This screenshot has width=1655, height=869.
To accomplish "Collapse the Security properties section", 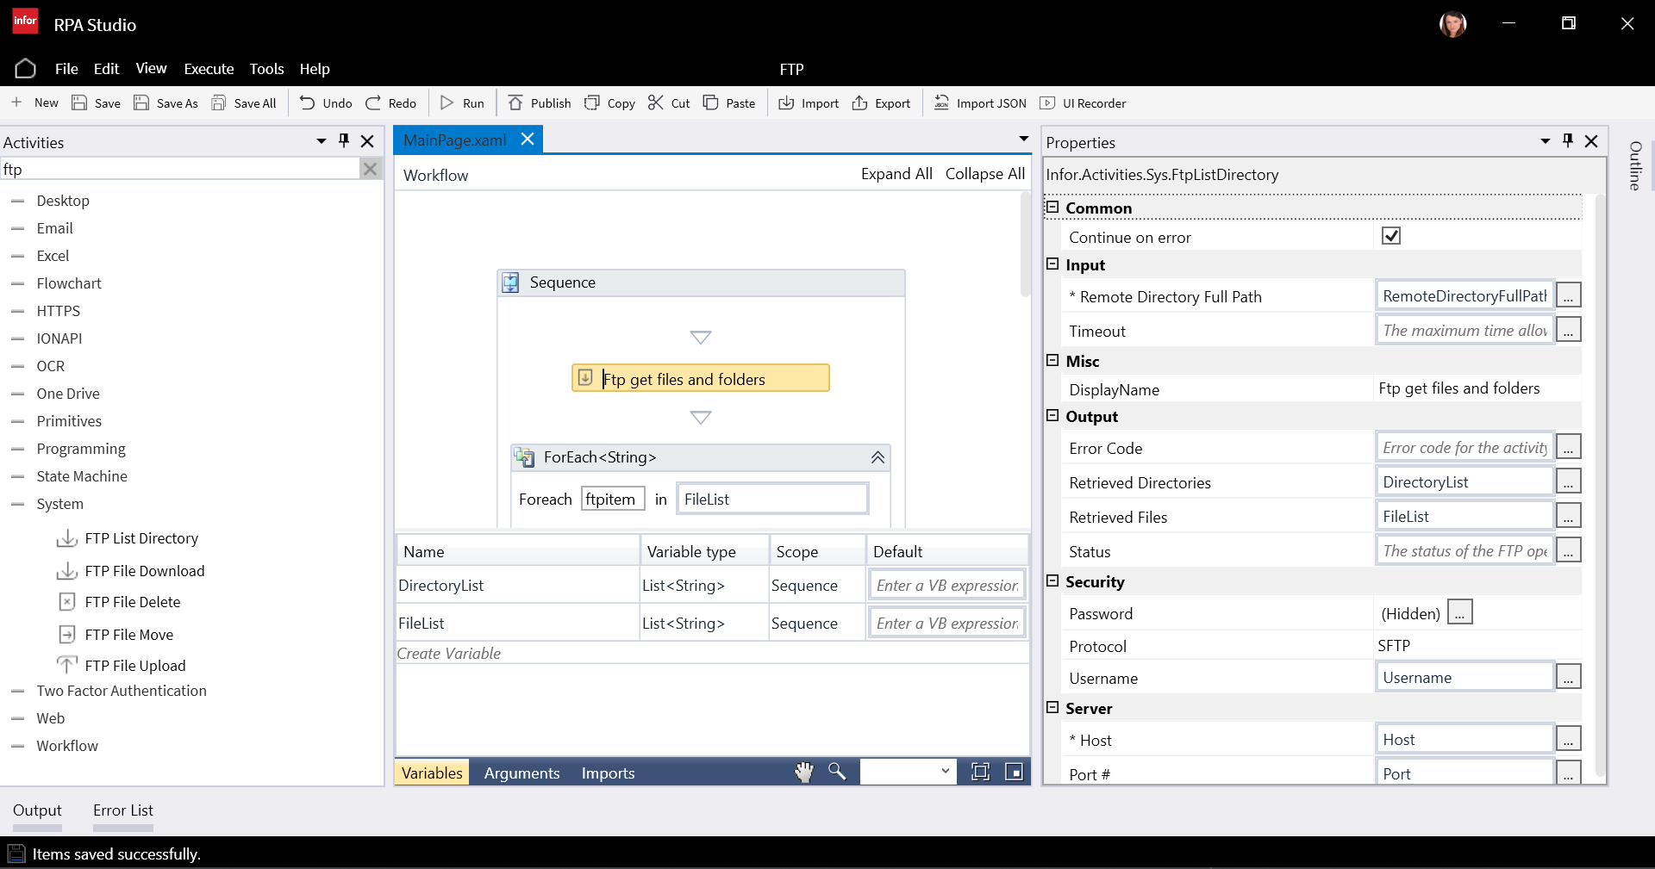I will pyautogui.click(x=1052, y=581).
